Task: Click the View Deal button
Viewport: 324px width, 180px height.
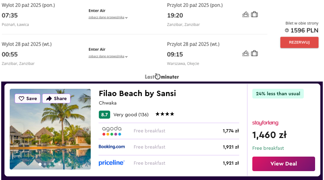Action: tap(283, 163)
